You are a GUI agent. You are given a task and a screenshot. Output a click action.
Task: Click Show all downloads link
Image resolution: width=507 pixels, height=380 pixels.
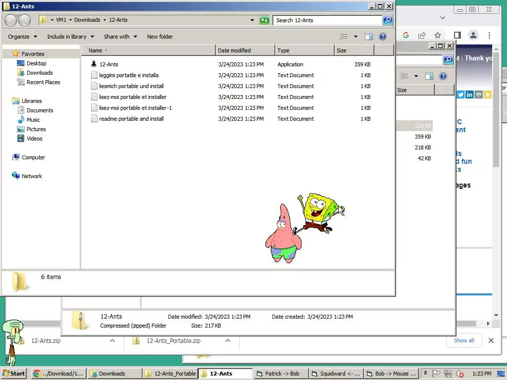click(464, 340)
